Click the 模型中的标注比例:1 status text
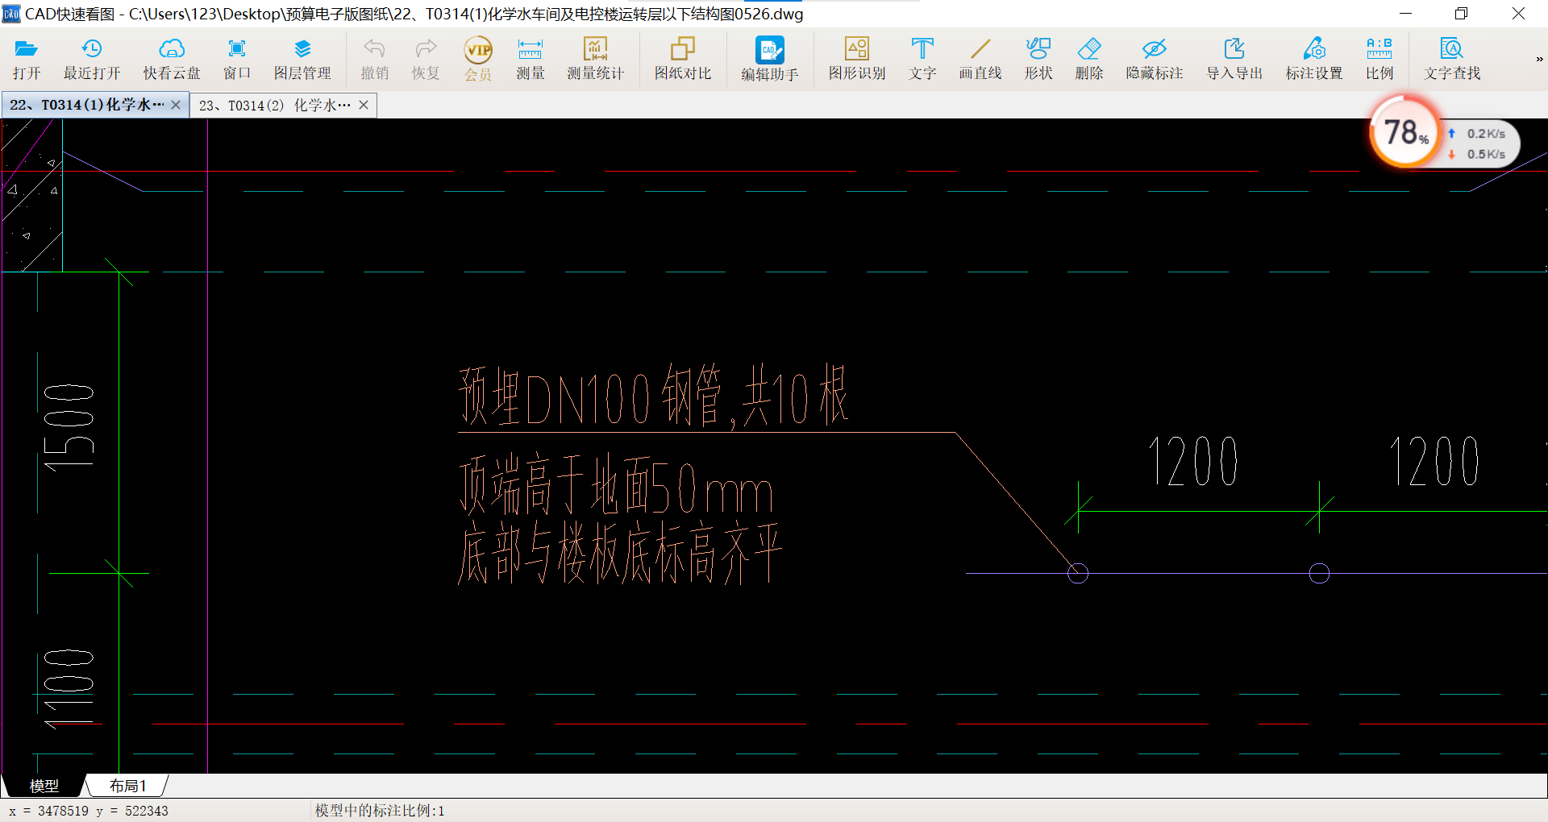The width and height of the screenshot is (1548, 822). 380,811
